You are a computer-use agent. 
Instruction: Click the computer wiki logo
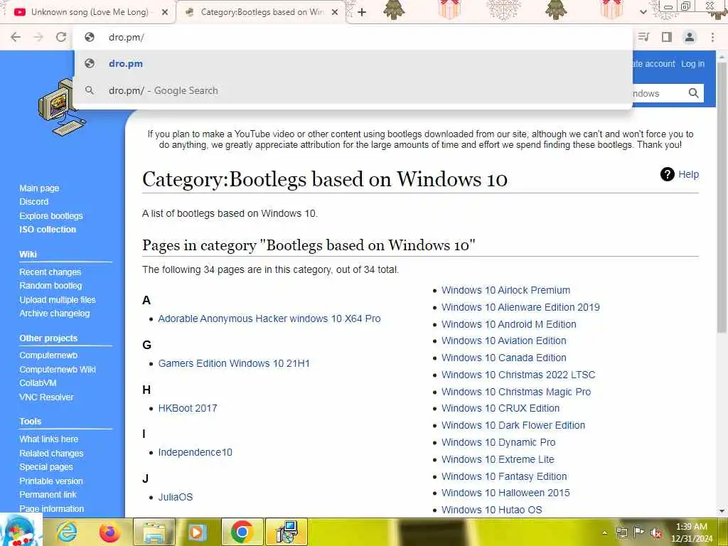tap(63, 108)
